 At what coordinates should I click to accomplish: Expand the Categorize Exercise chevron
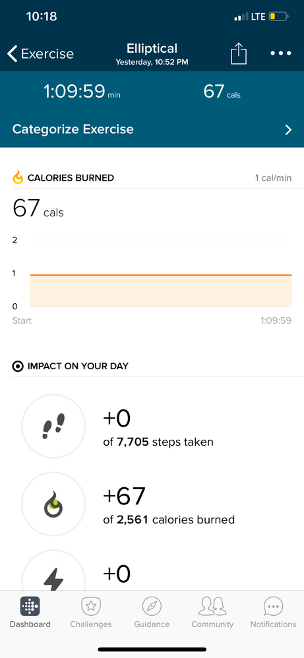[288, 130]
